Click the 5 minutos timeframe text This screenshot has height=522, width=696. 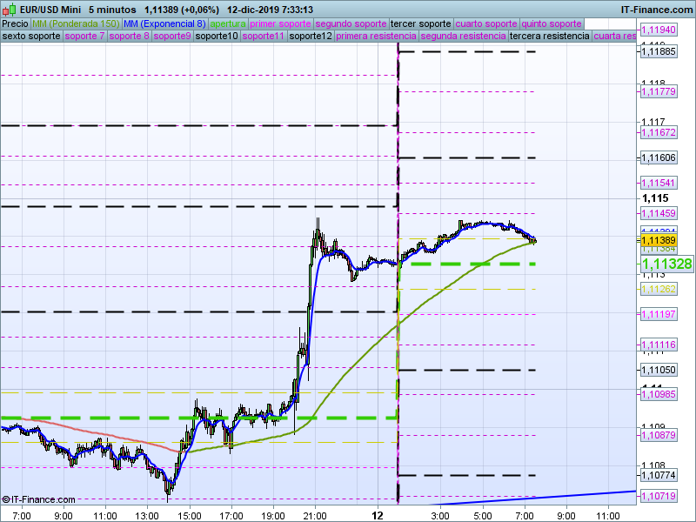pos(118,10)
